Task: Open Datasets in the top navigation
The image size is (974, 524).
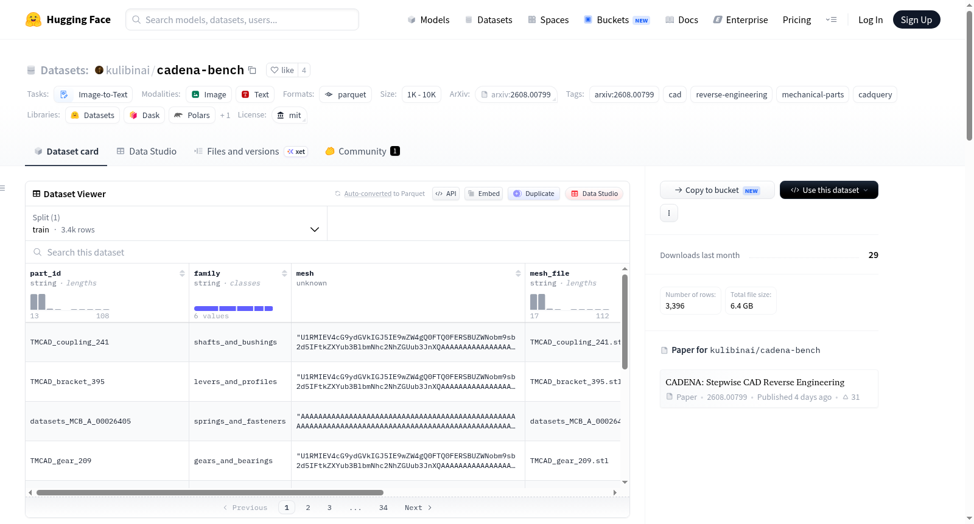Action: coord(488,19)
